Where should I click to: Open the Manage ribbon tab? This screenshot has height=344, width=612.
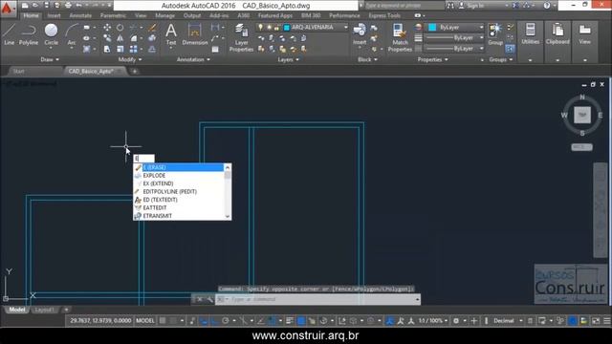(164, 15)
